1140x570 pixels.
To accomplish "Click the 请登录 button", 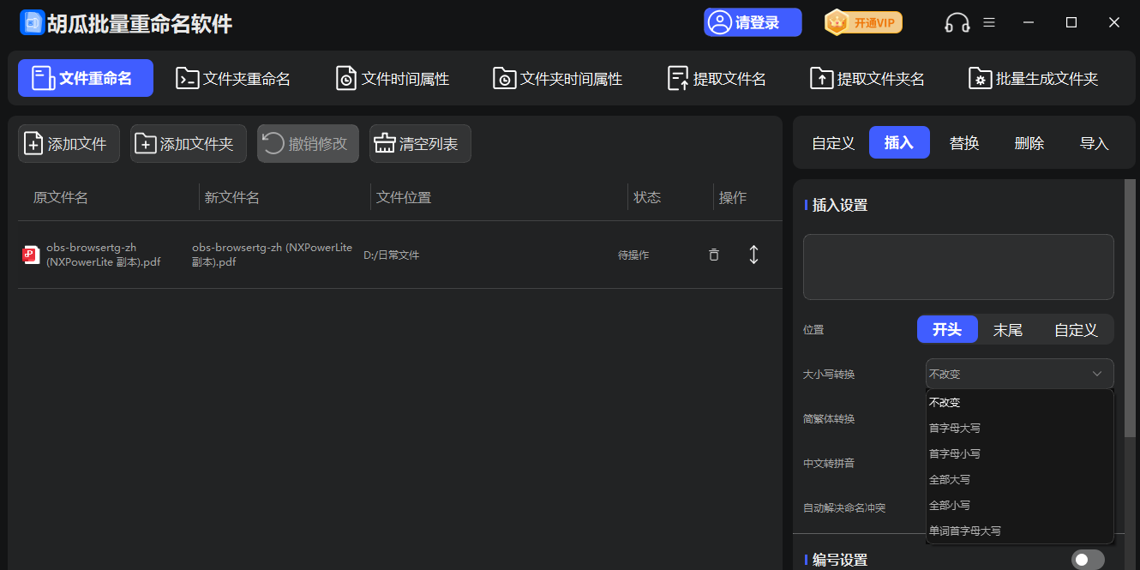I will point(752,22).
